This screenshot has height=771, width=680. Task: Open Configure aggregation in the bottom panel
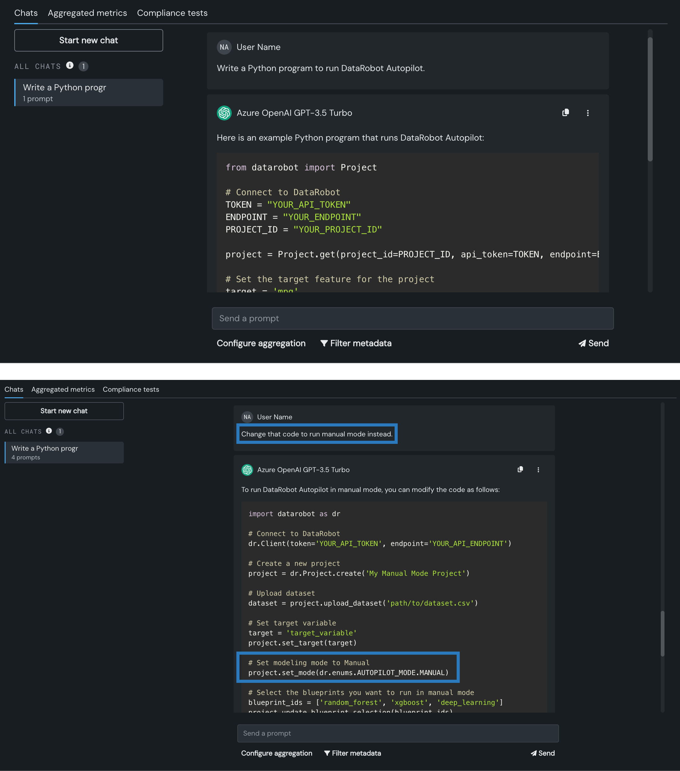coord(277,753)
